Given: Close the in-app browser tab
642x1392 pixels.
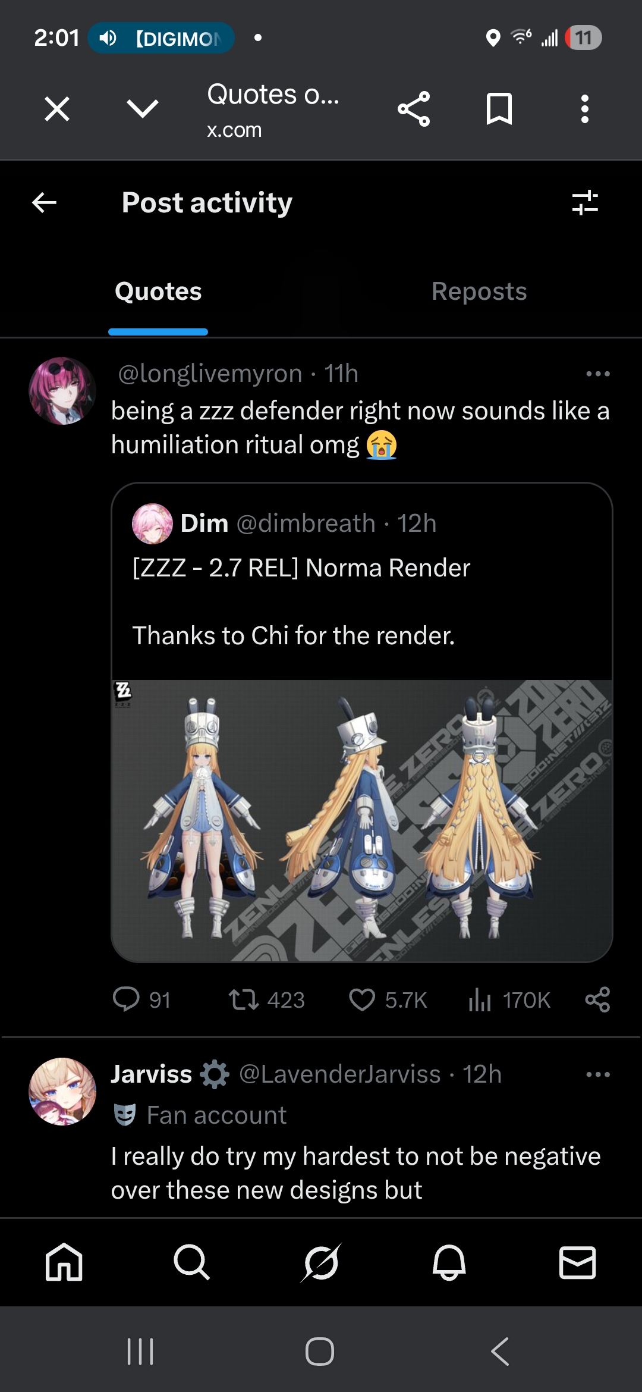Looking at the screenshot, I should (57, 109).
